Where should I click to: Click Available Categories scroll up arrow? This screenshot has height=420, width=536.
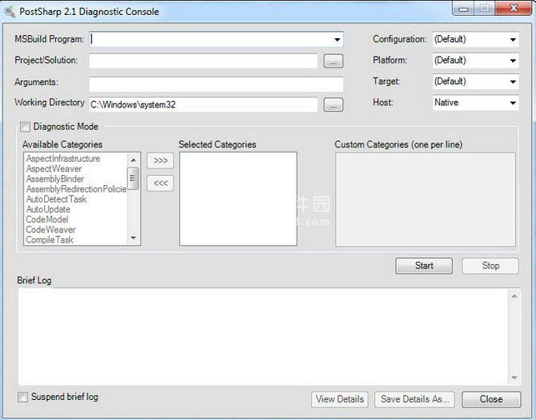tap(133, 160)
